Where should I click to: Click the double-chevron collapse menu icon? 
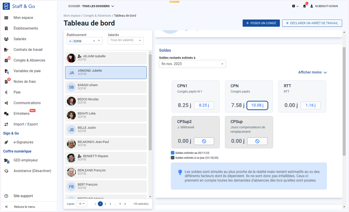6,207
